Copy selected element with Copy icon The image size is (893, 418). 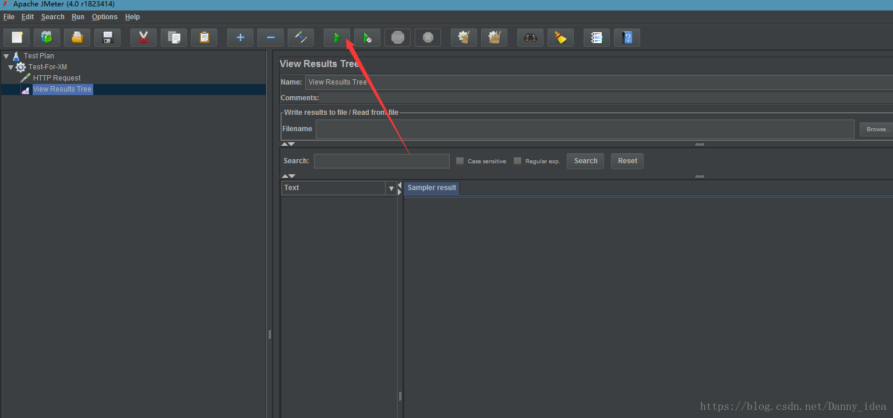pos(174,37)
